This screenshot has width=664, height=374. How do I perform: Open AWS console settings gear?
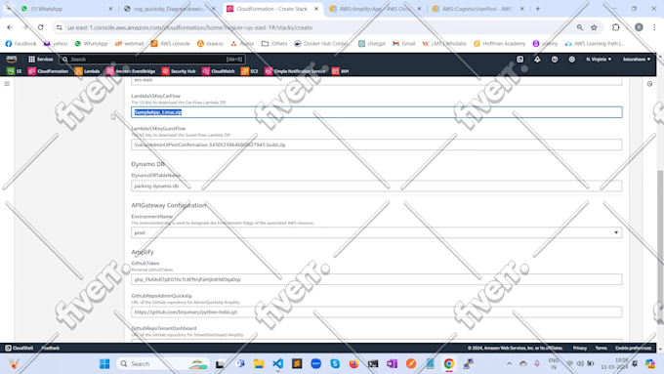coord(571,60)
